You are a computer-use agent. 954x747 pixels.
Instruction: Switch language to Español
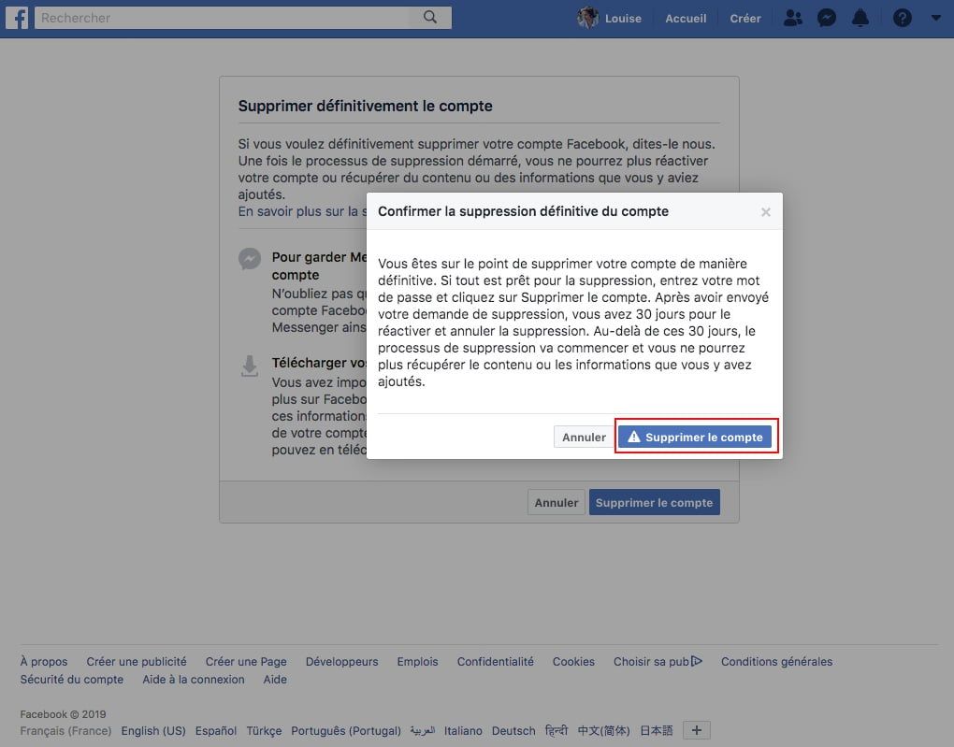point(216,730)
